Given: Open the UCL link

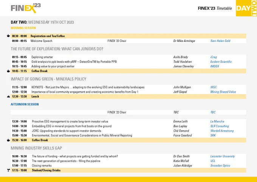Looking at the screenshot, I should pyautogui.click(x=213, y=161).
